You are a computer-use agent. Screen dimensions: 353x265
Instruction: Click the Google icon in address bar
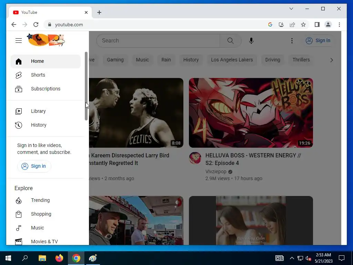tap(270, 24)
